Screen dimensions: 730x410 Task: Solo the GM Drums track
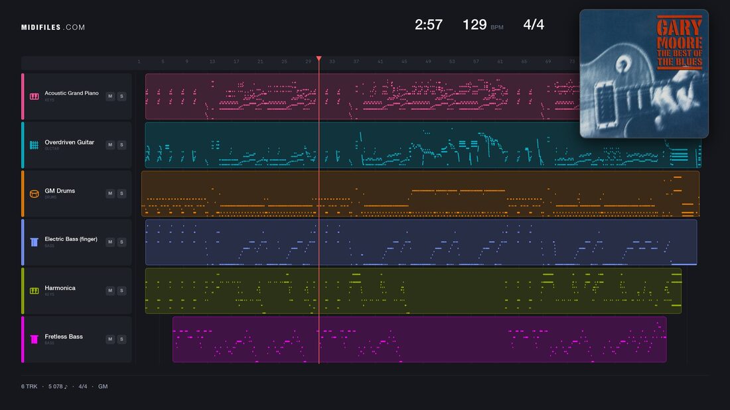coord(121,193)
